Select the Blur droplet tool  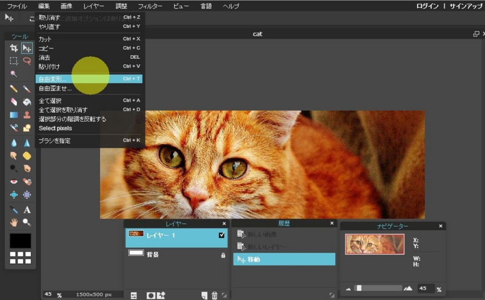(13, 143)
